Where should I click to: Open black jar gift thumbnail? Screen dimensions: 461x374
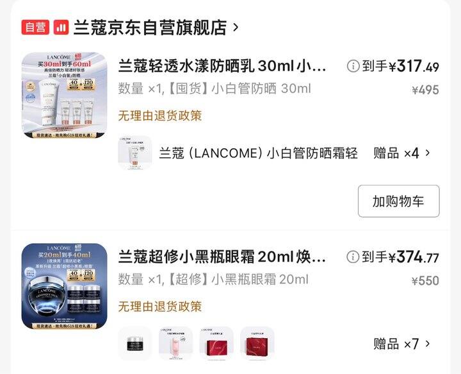point(135,344)
